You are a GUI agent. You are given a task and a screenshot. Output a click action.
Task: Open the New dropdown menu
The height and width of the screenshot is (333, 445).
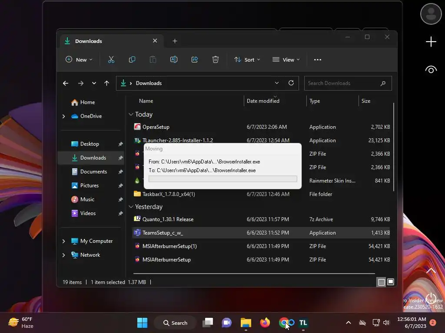coord(79,60)
